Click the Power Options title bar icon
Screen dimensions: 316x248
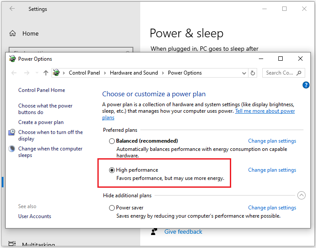point(12,59)
